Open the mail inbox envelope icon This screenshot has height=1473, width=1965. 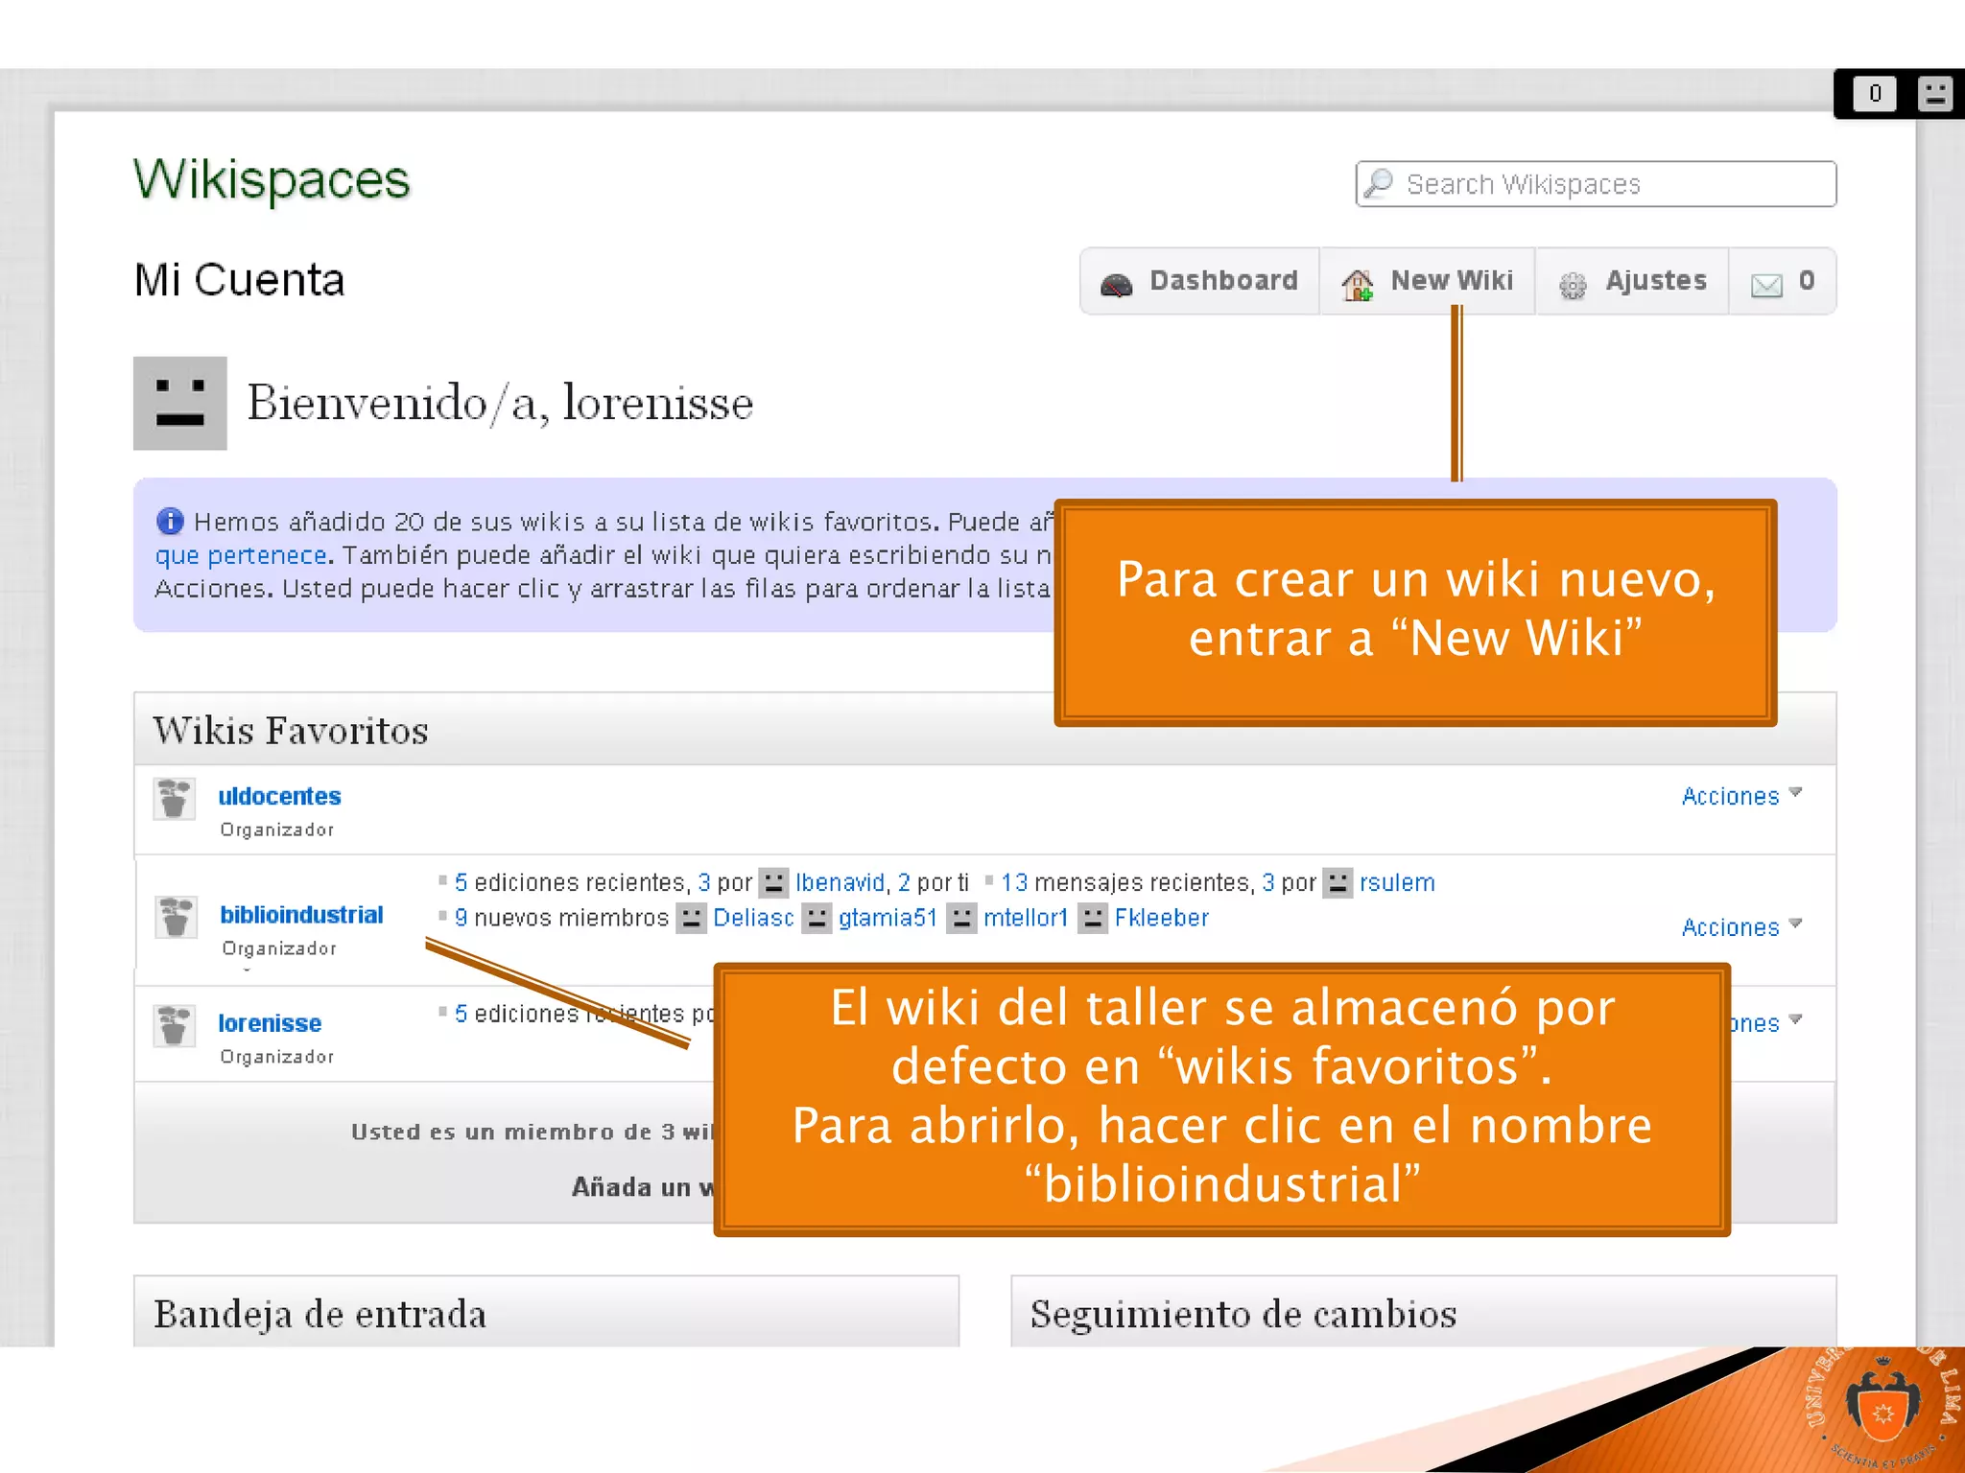1766,285
